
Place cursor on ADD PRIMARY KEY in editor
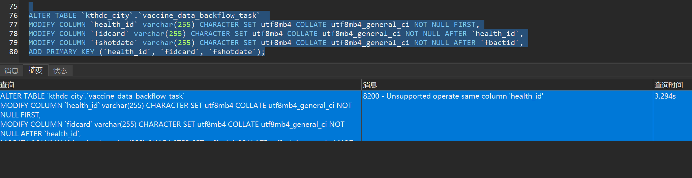(61, 52)
